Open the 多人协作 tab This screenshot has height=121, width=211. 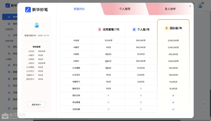point(170,9)
